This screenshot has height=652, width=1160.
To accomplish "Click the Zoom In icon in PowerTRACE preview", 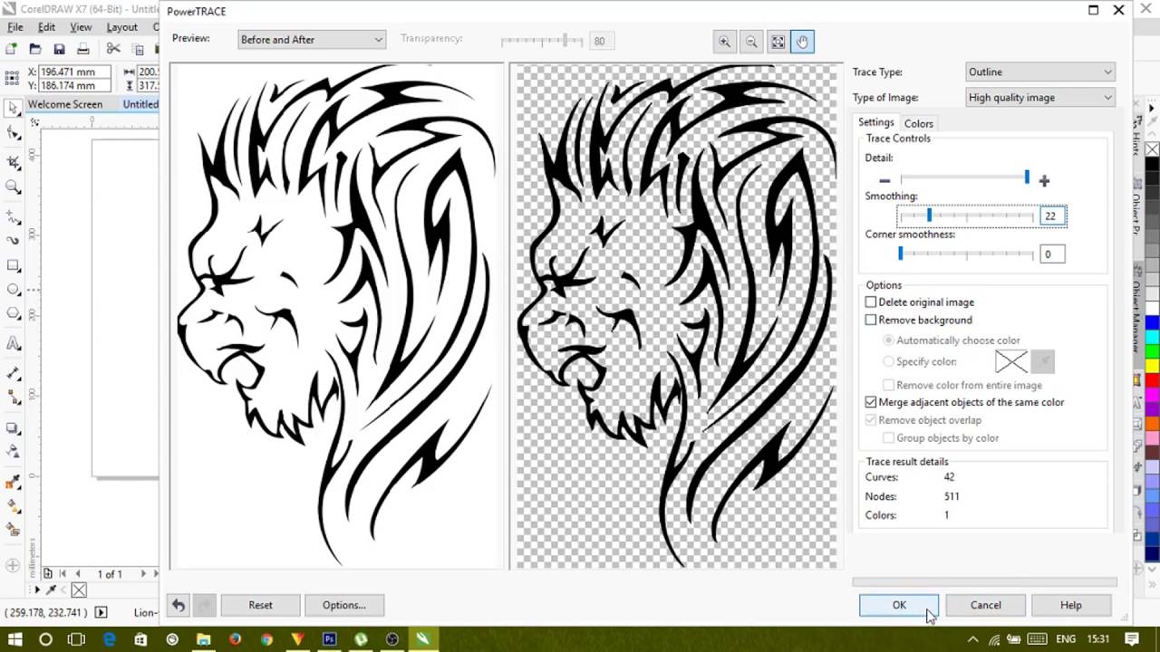I will click(x=724, y=42).
